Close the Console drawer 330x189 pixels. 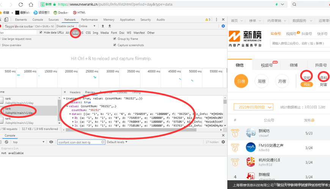point(223,135)
